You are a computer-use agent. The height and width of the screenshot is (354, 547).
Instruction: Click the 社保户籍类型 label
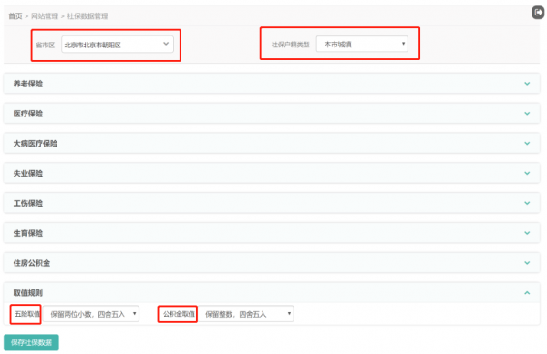(x=290, y=45)
